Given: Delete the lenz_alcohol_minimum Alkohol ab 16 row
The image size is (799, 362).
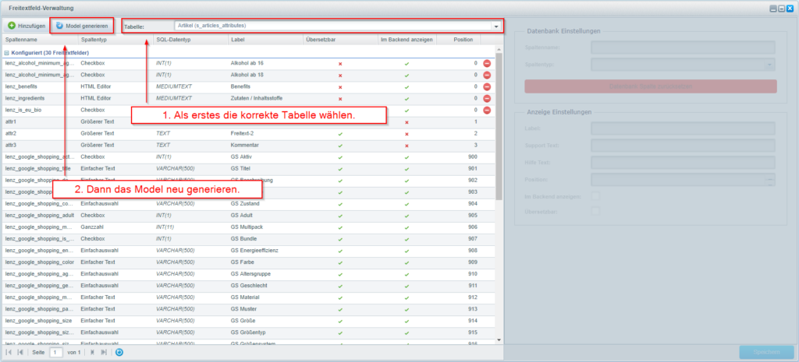Looking at the screenshot, I should (487, 63).
